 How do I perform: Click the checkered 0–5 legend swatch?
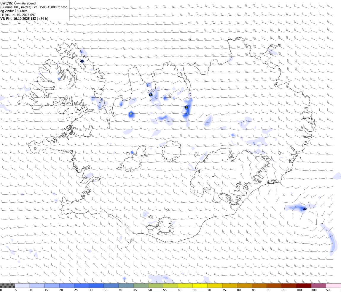tap(7, 285)
